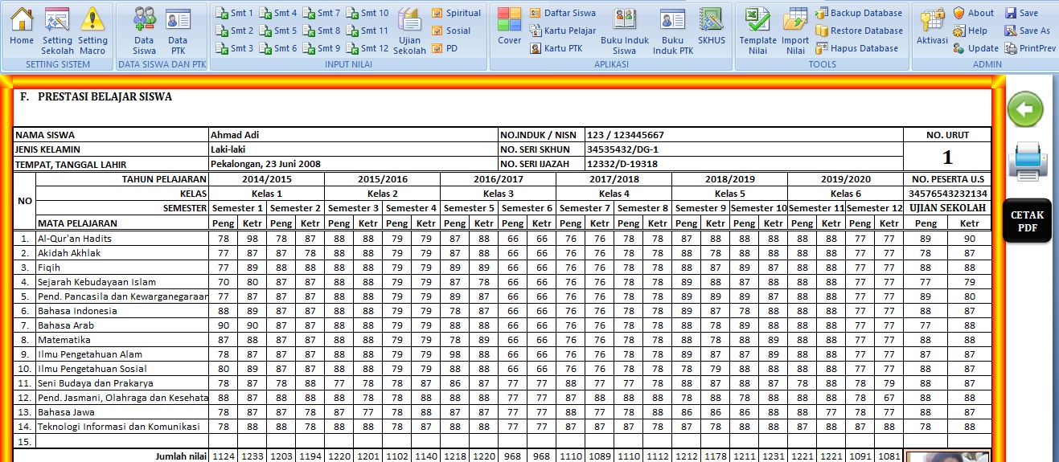Image resolution: width=1059 pixels, height=462 pixels.
Task: Run Backup Database
Action: click(858, 13)
